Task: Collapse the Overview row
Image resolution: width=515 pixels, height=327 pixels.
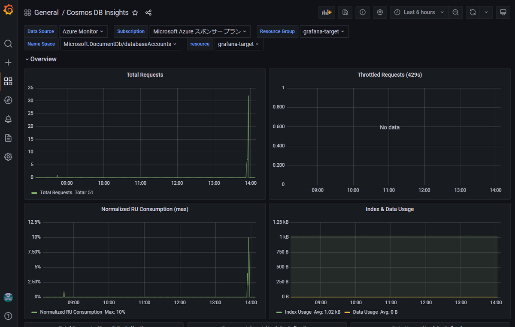Action: tap(41, 59)
